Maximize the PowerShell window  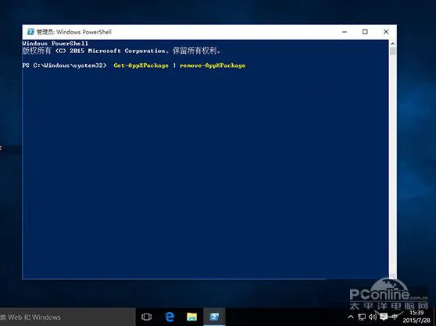tap(365, 32)
